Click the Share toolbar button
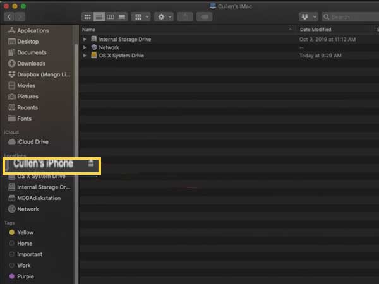379x284 pixels. click(185, 17)
